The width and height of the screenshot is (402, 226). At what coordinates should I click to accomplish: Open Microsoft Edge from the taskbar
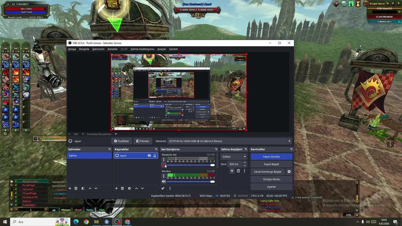76,222
